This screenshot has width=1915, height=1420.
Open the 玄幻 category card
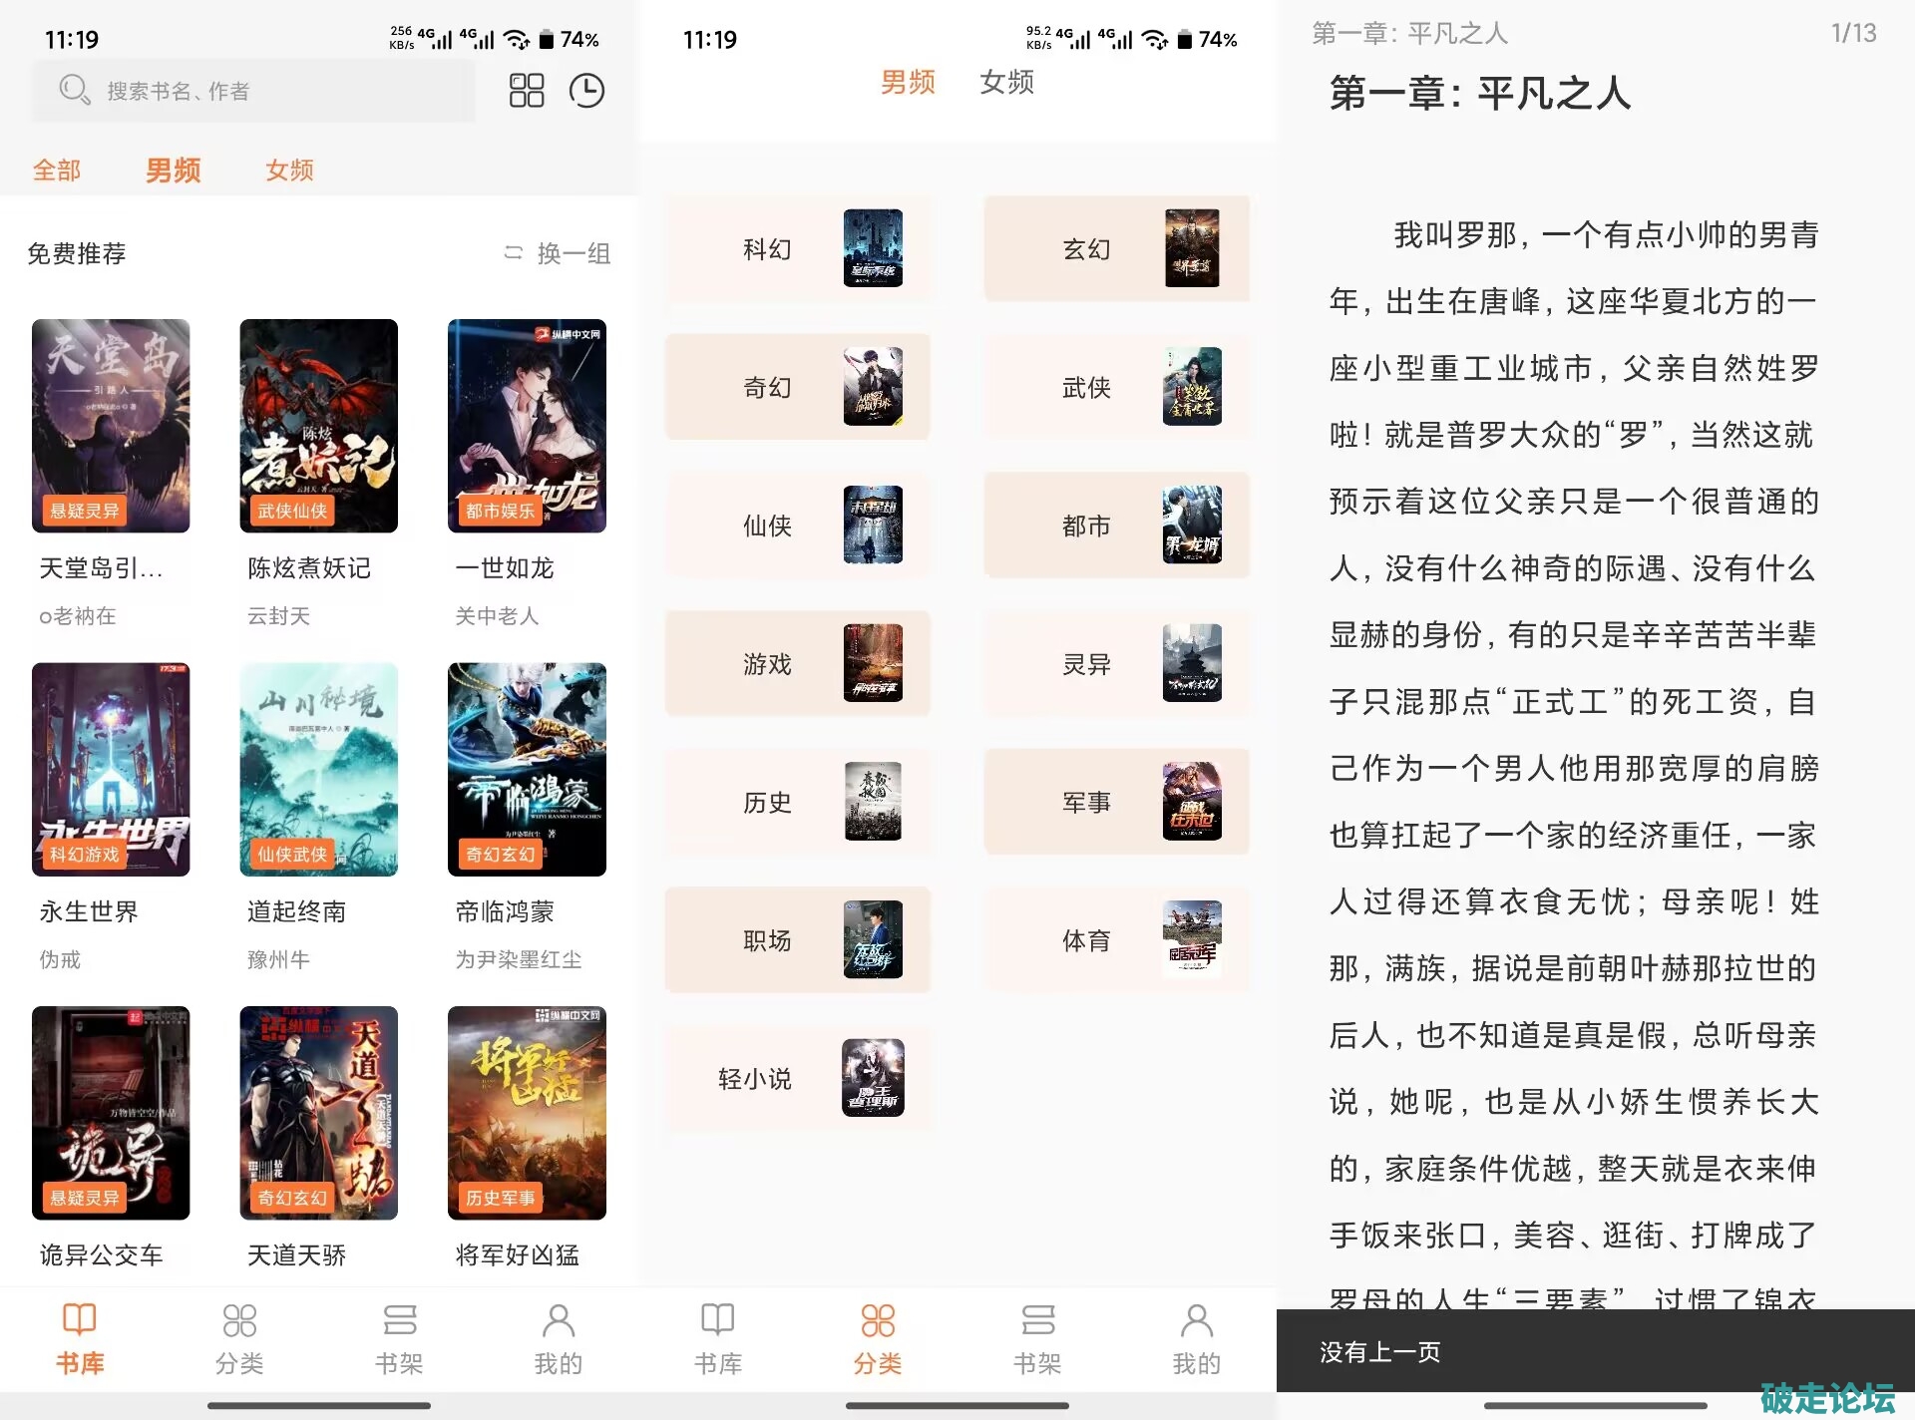1116,248
